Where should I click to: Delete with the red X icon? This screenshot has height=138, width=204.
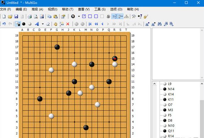pyautogui.click(x=68, y=24)
